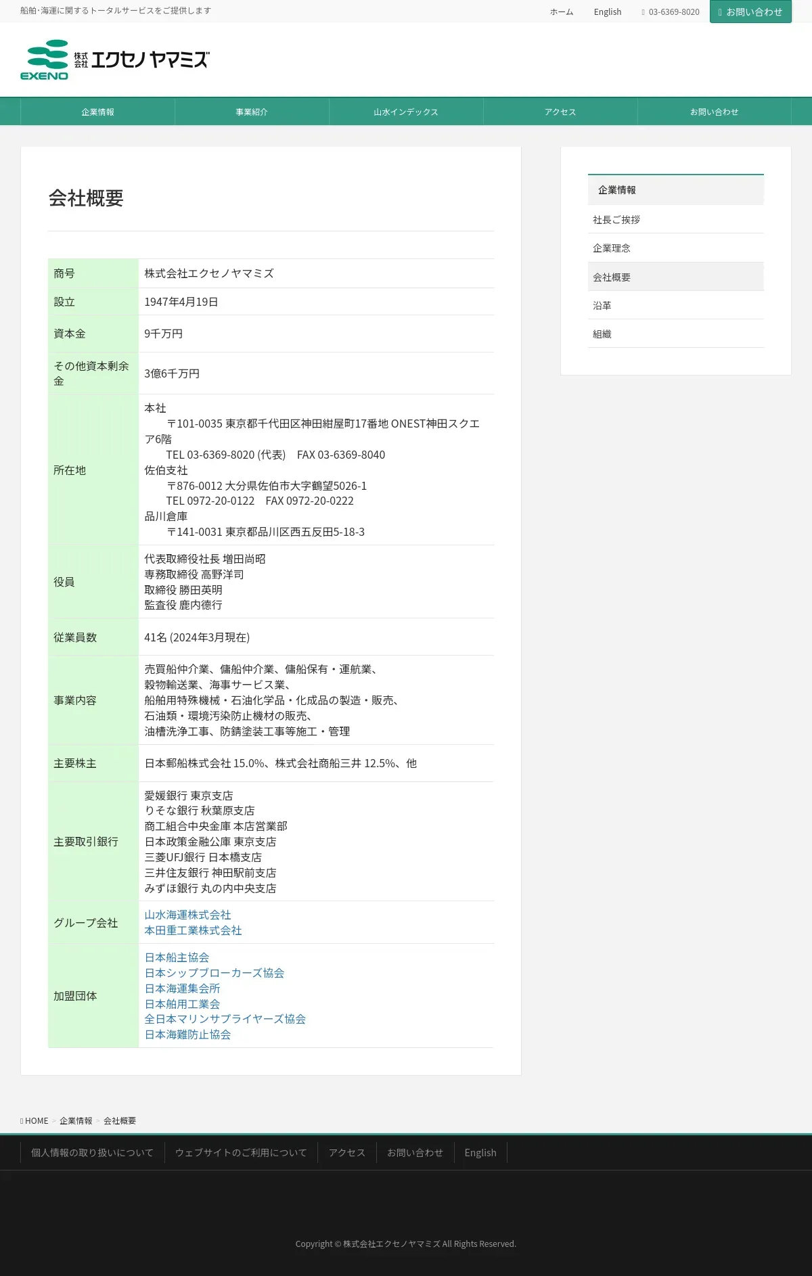Click the value 3億6千万円
The image size is (812, 1276).
172,373
